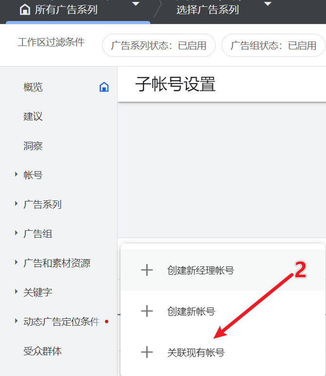The image size is (326, 376).
Task: Click the home icon beside 所有广告系列
Action: (x=24, y=10)
